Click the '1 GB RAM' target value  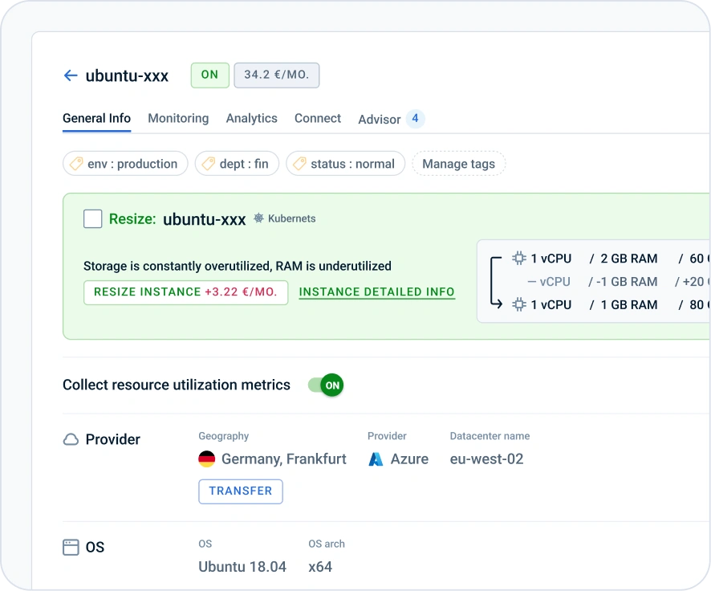(x=629, y=305)
